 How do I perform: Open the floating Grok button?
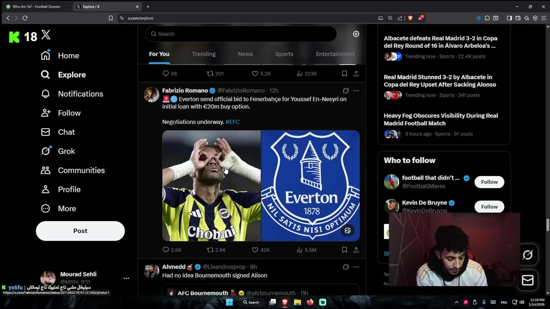coord(528,255)
